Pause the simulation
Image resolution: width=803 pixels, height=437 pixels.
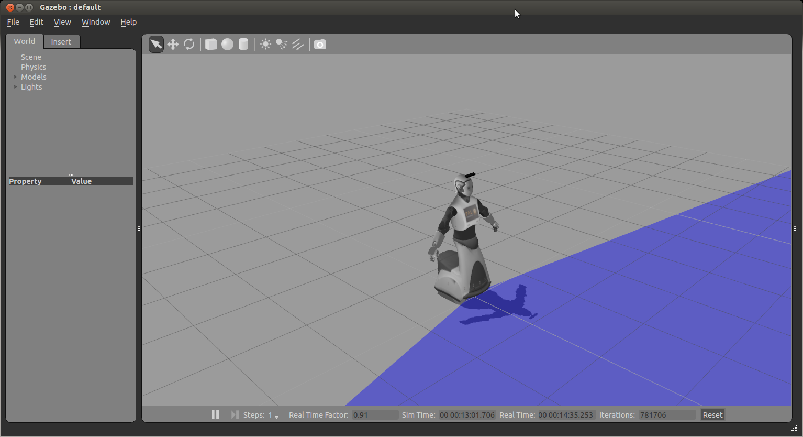coord(215,415)
